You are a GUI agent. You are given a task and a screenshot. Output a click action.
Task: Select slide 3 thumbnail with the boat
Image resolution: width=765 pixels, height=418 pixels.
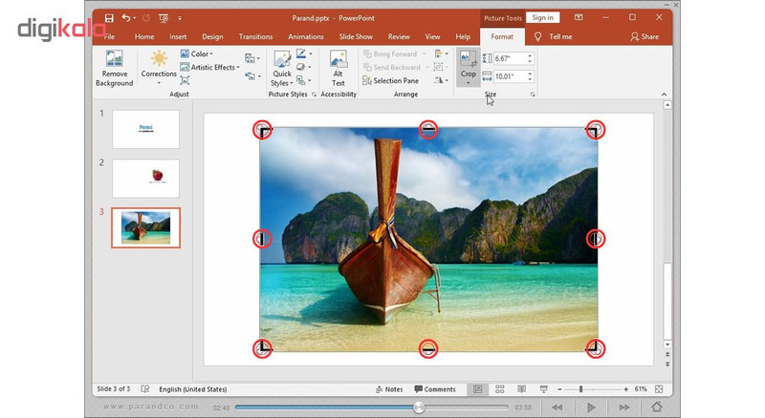[145, 227]
